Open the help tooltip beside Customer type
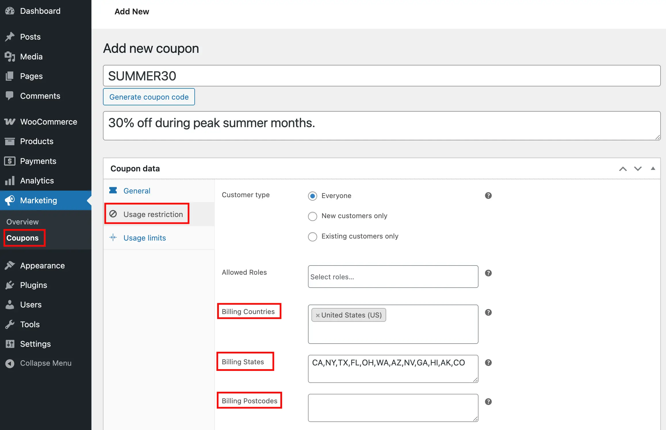Image resolution: width=666 pixels, height=430 pixels. pyautogui.click(x=488, y=195)
